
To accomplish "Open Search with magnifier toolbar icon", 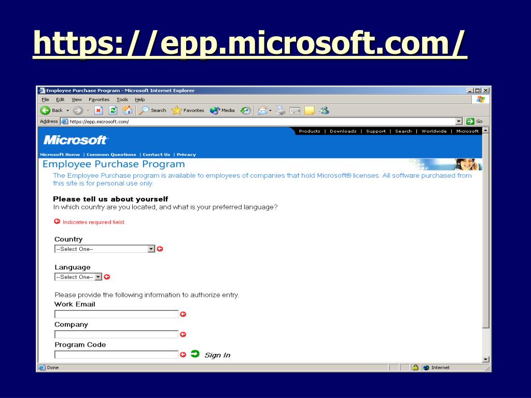I will tap(144, 110).
